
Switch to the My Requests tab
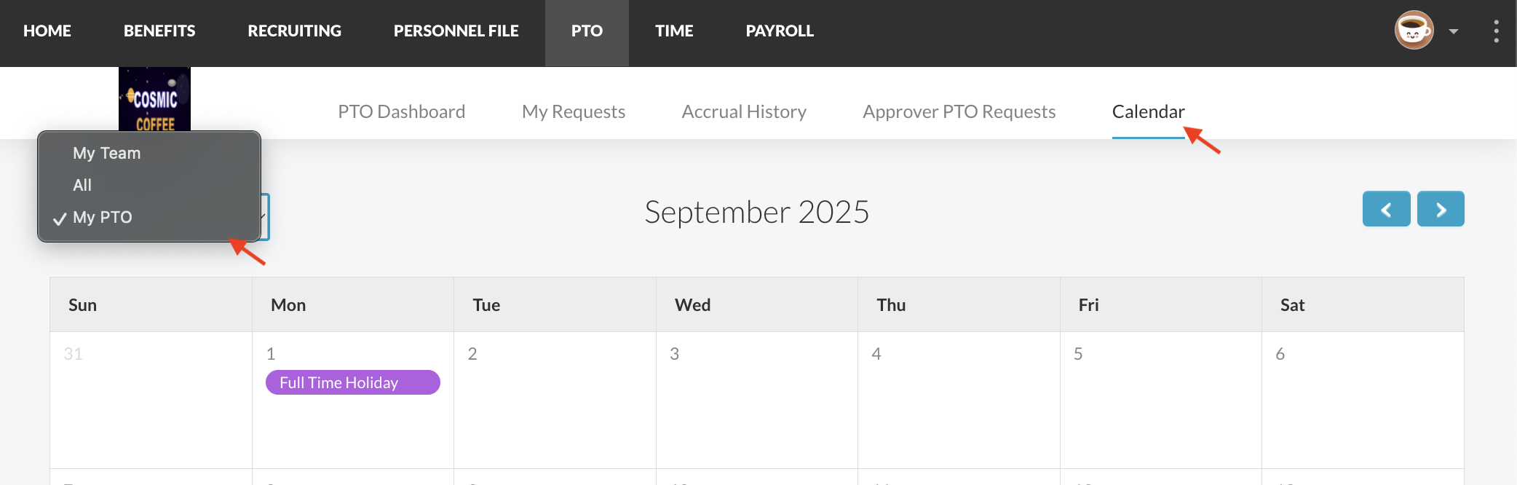(x=574, y=111)
